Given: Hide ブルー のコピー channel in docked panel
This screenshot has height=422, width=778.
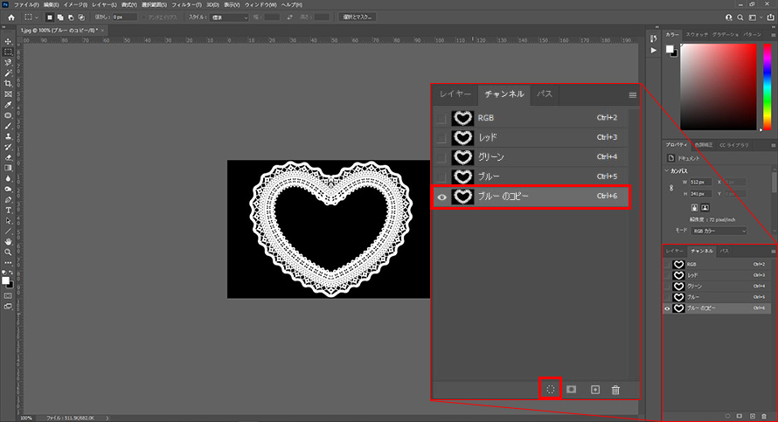Looking at the screenshot, I should click(667, 308).
